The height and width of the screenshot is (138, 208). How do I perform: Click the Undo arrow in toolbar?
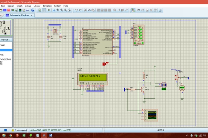pyautogui.click(x=76, y=10)
